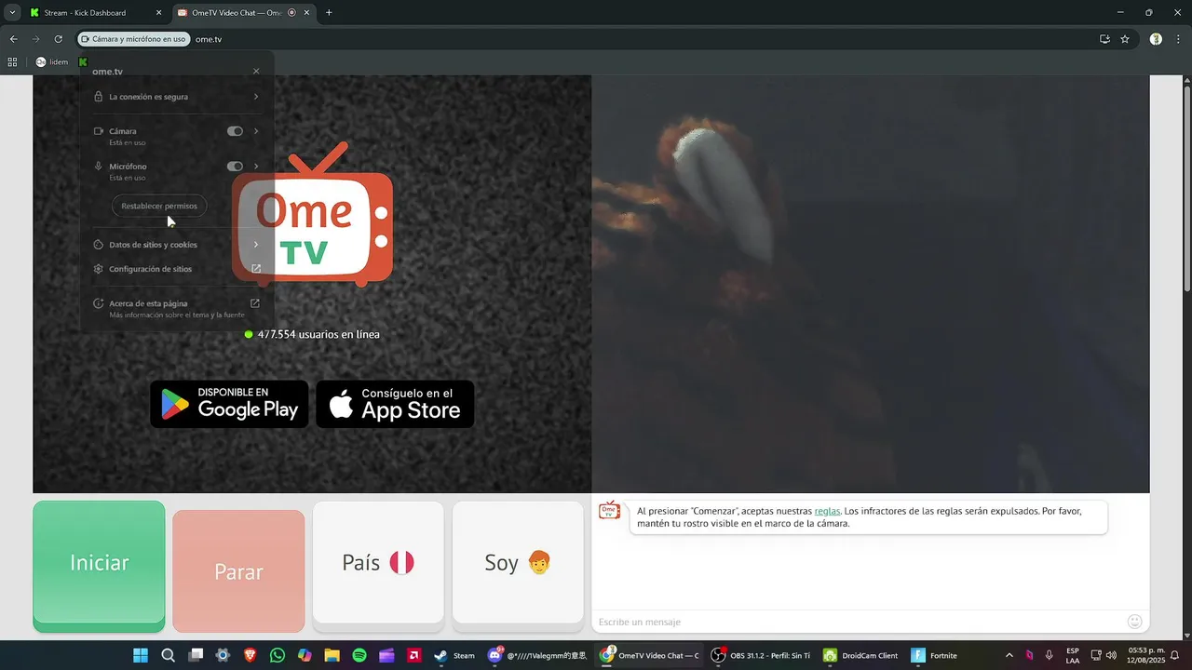This screenshot has width=1192, height=670.
Task: Open File Explorer from the taskbar
Action: pos(332,655)
